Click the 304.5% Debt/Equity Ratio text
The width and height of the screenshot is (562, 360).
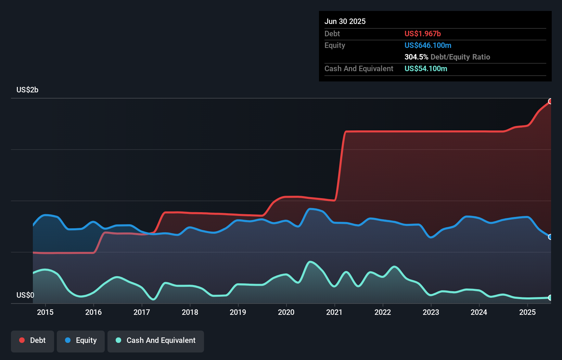point(447,57)
